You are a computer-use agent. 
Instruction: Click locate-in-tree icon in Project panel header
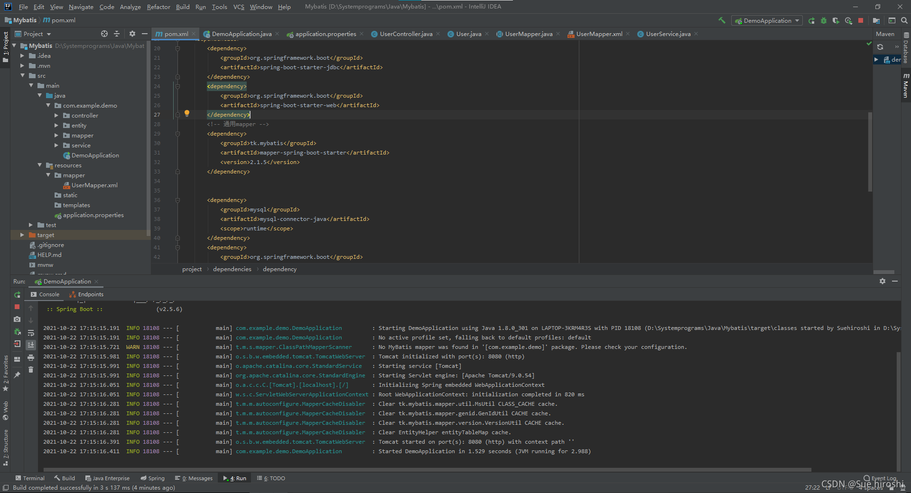pos(104,34)
